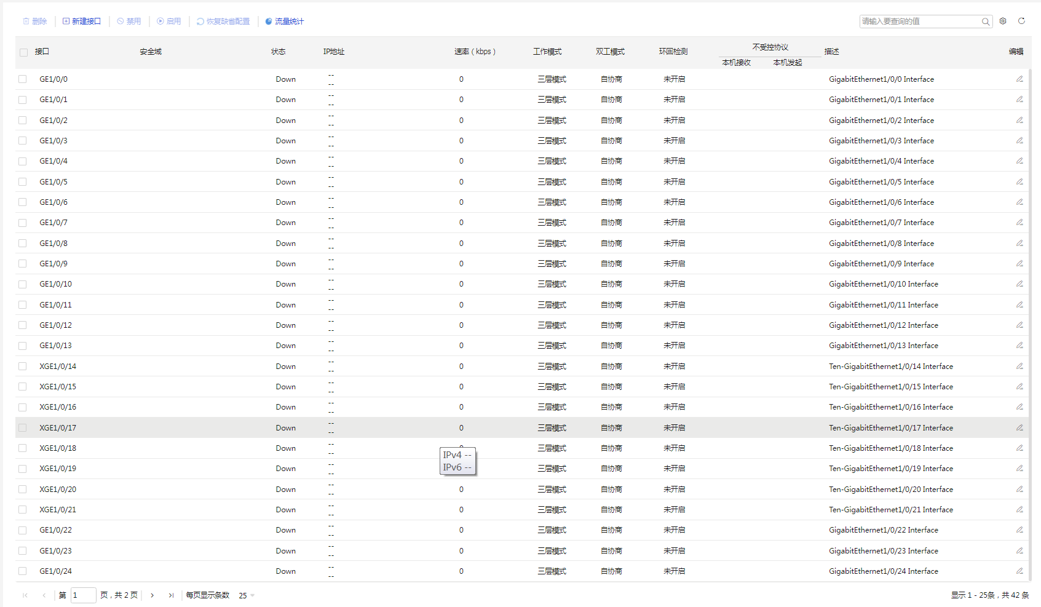
Task: Go to next page arrow
Action: tap(152, 595)
